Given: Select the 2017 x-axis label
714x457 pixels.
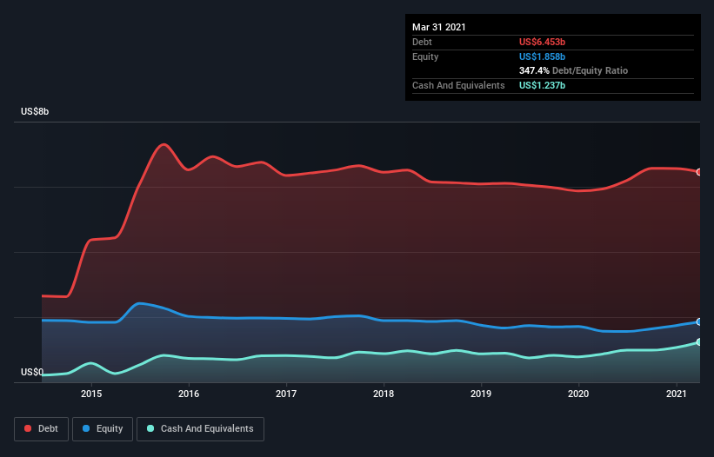Looking at the screenshot, I should click(286, 394).
